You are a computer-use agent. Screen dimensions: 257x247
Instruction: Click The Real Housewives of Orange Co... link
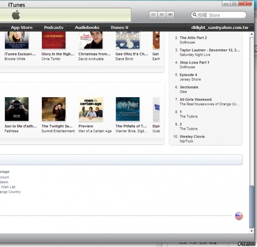coord(210,104)
